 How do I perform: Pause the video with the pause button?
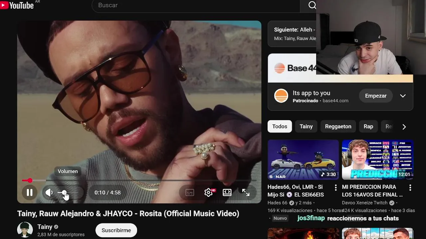click(x=30, y=193)
